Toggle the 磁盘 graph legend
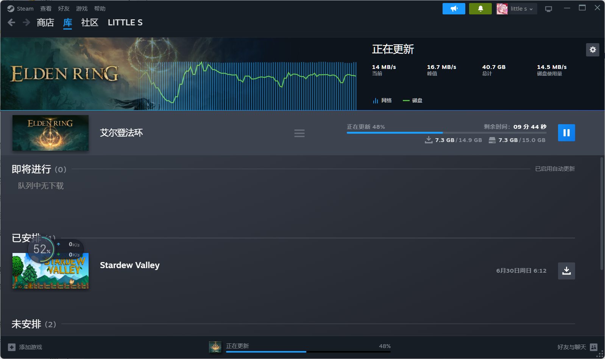The image size is (605, 359). coord(413,100)
